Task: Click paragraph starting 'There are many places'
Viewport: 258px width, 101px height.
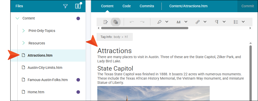Action: tap(169, 59)
